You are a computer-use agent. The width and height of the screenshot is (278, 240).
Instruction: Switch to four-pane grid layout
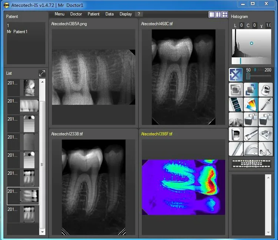click(x=225, y=14)
